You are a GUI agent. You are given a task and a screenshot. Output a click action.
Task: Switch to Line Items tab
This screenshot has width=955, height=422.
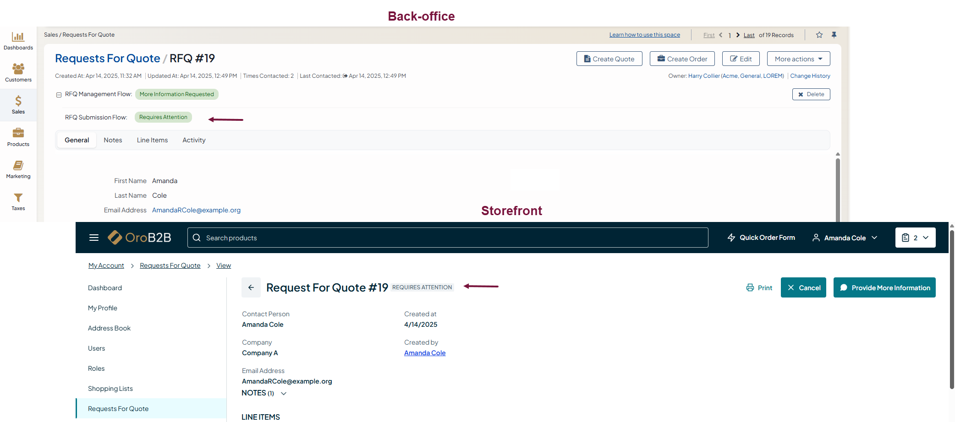(x=152, y=140)
